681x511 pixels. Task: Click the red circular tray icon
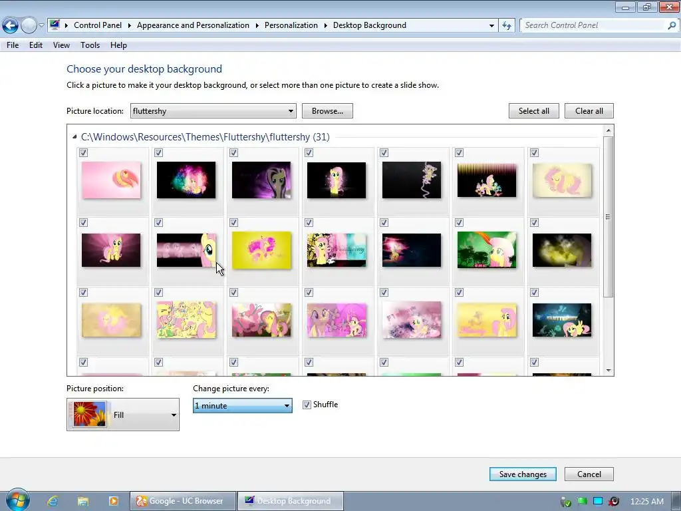[614, 502]
